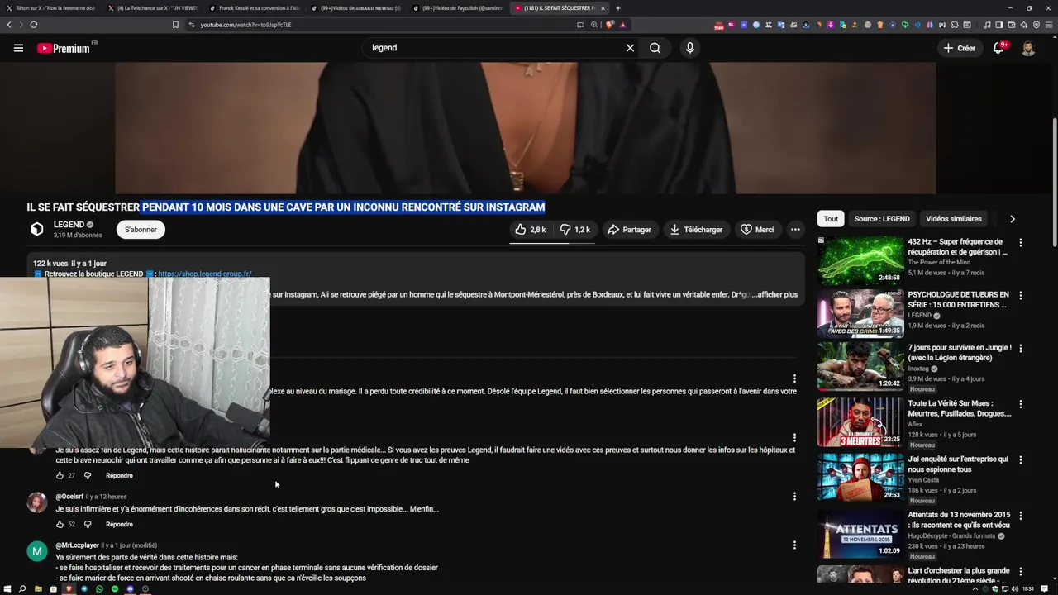Go back with browser back arrow
The image size is (1058, 595).
click(x=9, y=25)
